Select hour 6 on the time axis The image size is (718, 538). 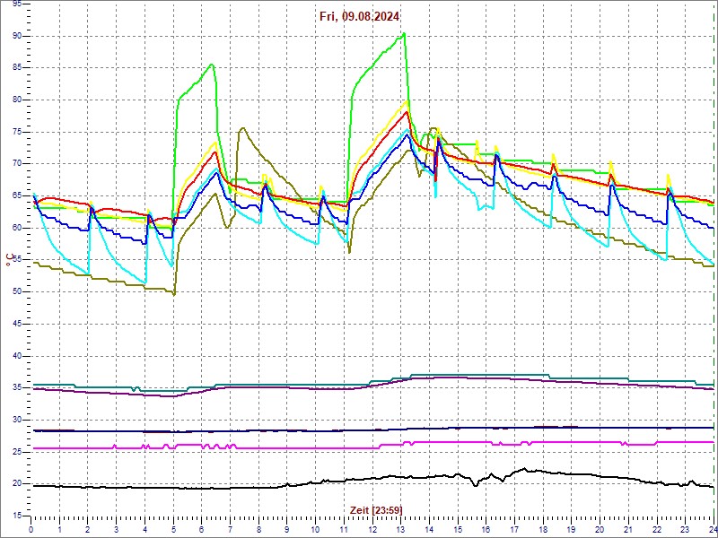coord(202,529)
